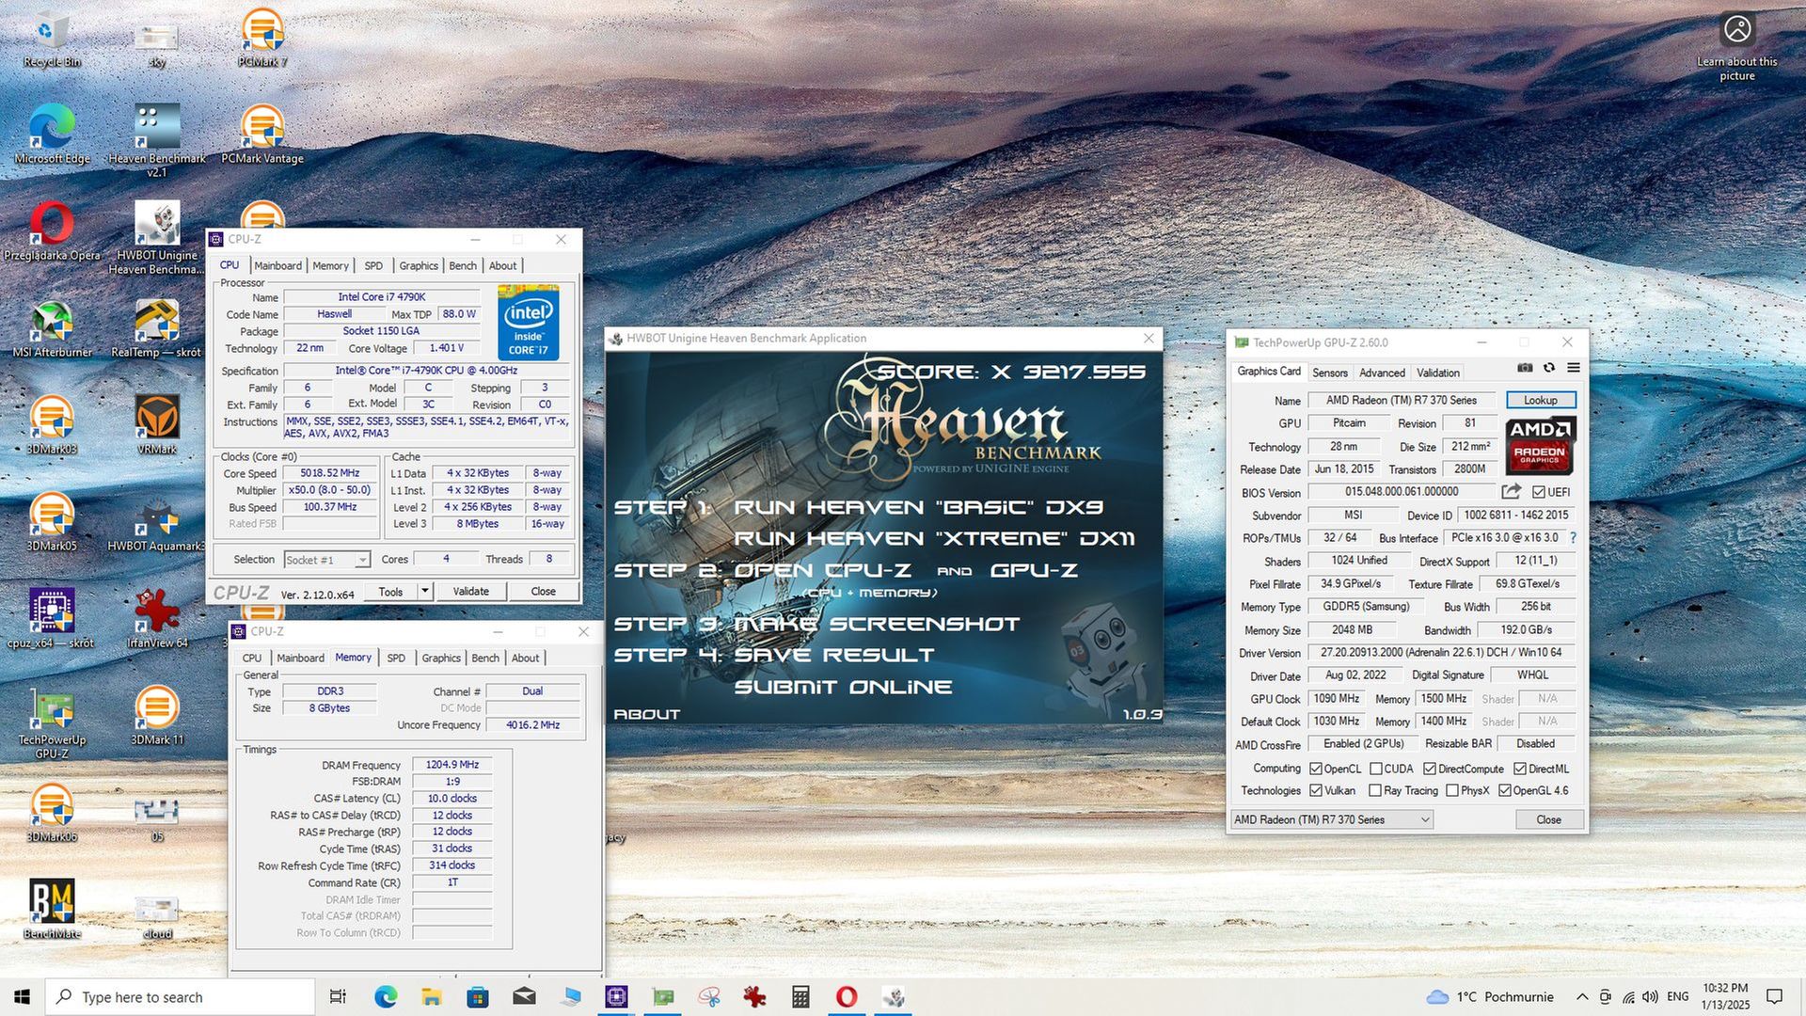Launch 3DMark03 desktop icon
Image resolution: width=1806 pixels, height=1016 pixels.
pos(52,425)
